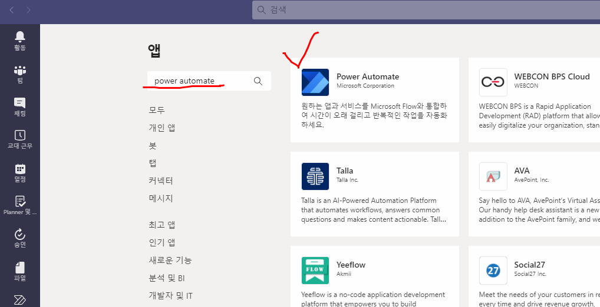Click 'Talla Inc.' publisher text
Screen dimensions: 600x307
[348, 180]
